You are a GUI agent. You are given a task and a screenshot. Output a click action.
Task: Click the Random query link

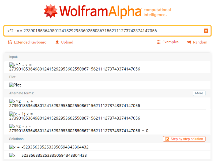[x=197, y=42]
